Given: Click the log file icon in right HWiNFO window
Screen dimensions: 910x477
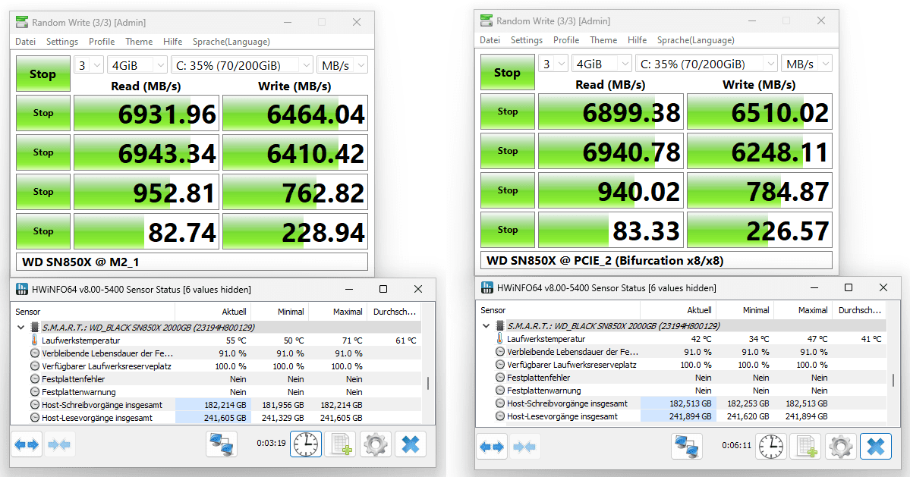Looking at the screenshot, I should [806, 446].
